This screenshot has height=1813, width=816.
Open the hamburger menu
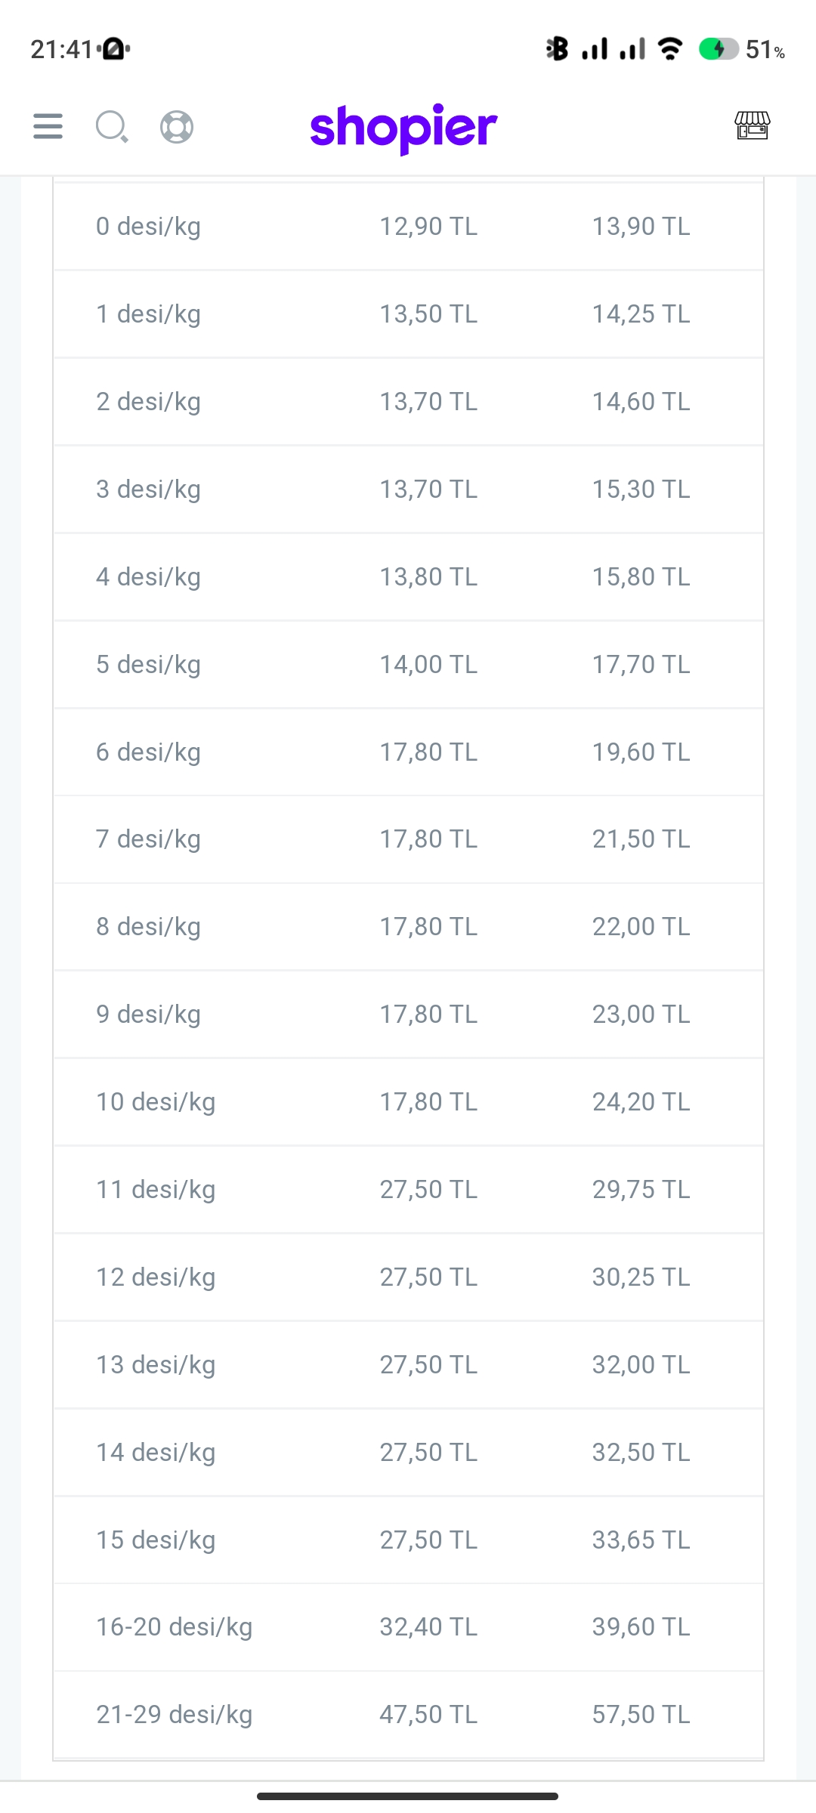48,126
